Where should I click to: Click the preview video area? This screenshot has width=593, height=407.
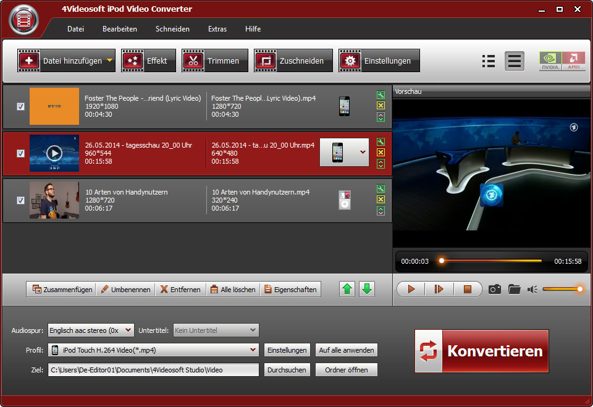click(x=491, y=174)
